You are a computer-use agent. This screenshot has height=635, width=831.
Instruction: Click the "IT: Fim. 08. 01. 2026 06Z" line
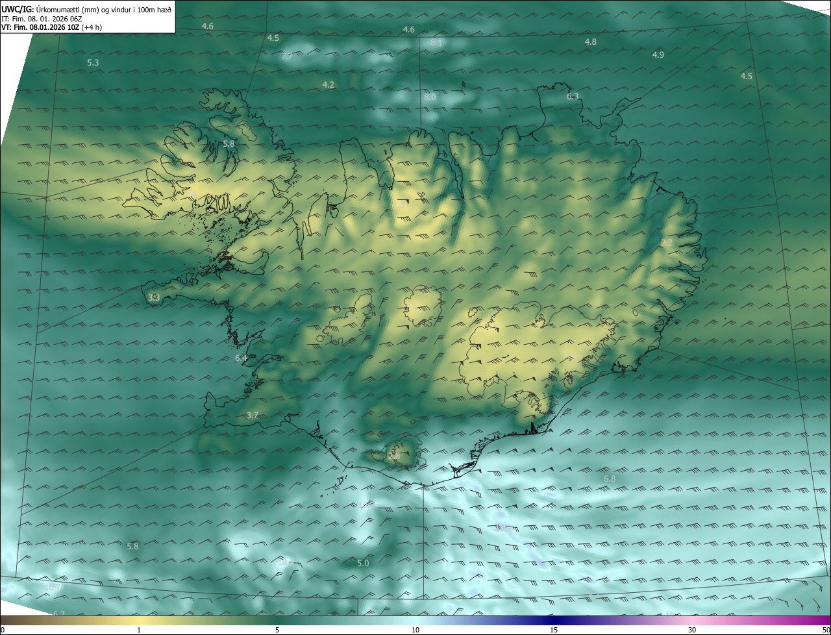pyautogui.click(x=42, y=18)
